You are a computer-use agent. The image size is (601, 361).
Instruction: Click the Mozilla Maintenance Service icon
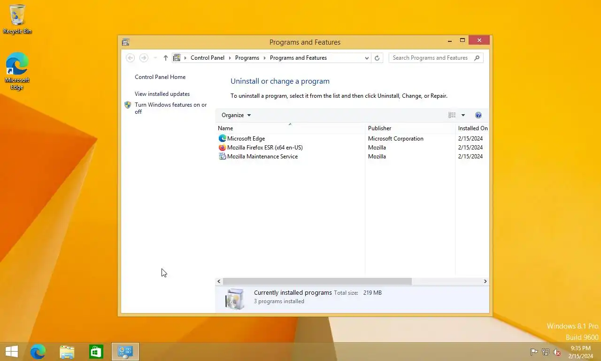pyautogui.click(x=223, y=157)
